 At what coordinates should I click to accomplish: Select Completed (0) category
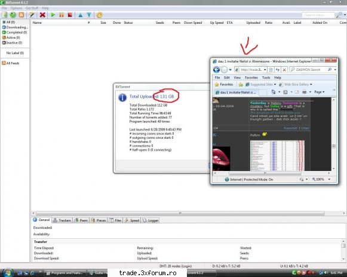[x=14, y=32]
